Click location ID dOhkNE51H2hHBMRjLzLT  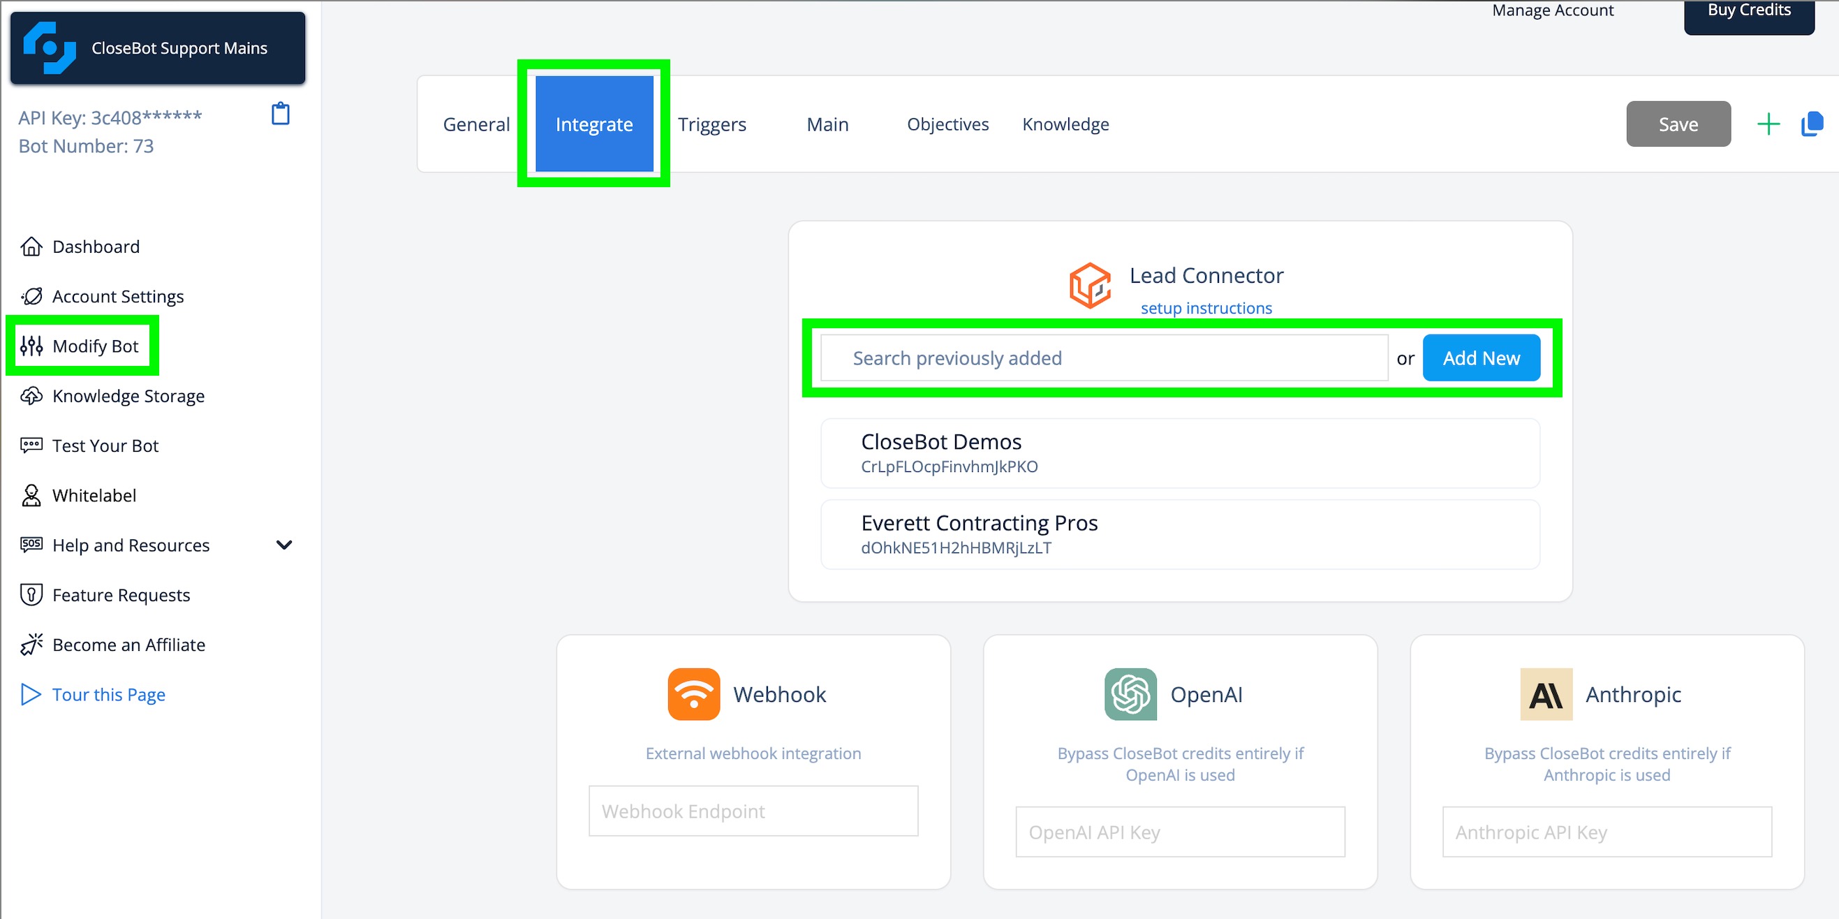coord(956,547)
